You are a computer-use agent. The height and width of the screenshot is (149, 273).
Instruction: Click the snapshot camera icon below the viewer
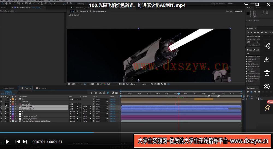98,84
